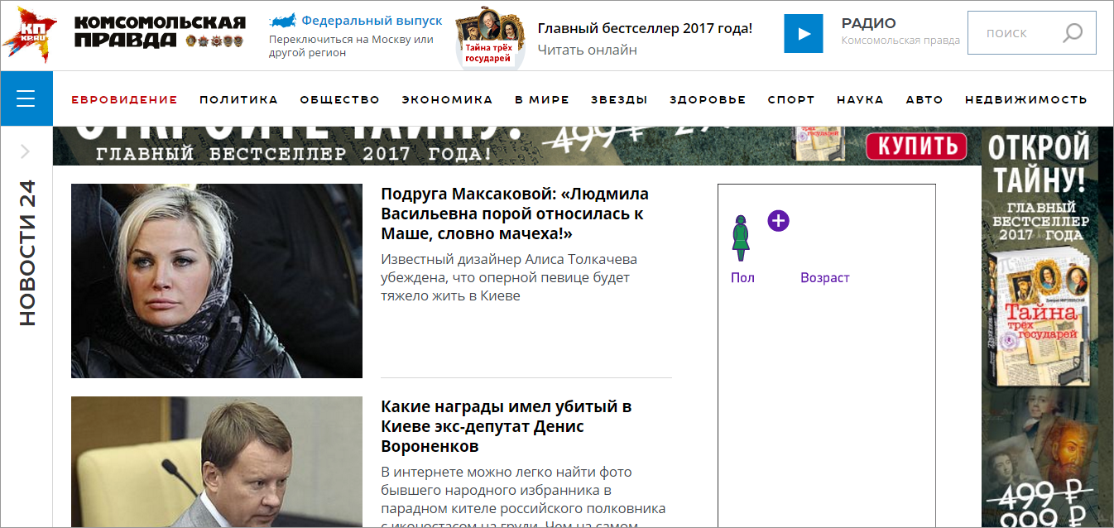Screen dimensions: 1114x528
Task: Open headline about Подруга Максаковой
Action: click(x=514, y=214)
